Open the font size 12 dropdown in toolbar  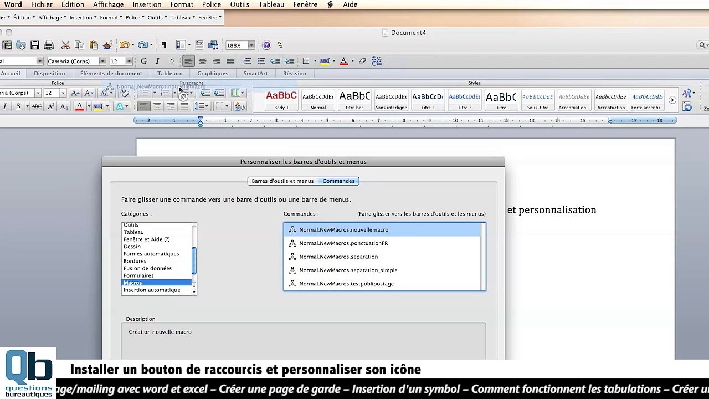[x=129, y=61]
